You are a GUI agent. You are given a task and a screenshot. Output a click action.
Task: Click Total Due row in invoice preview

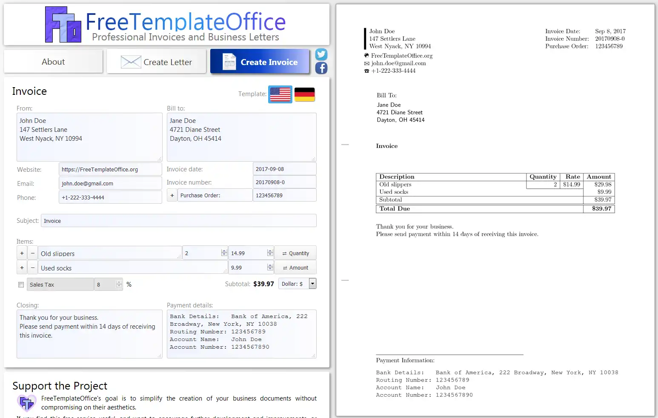point(495,209)
